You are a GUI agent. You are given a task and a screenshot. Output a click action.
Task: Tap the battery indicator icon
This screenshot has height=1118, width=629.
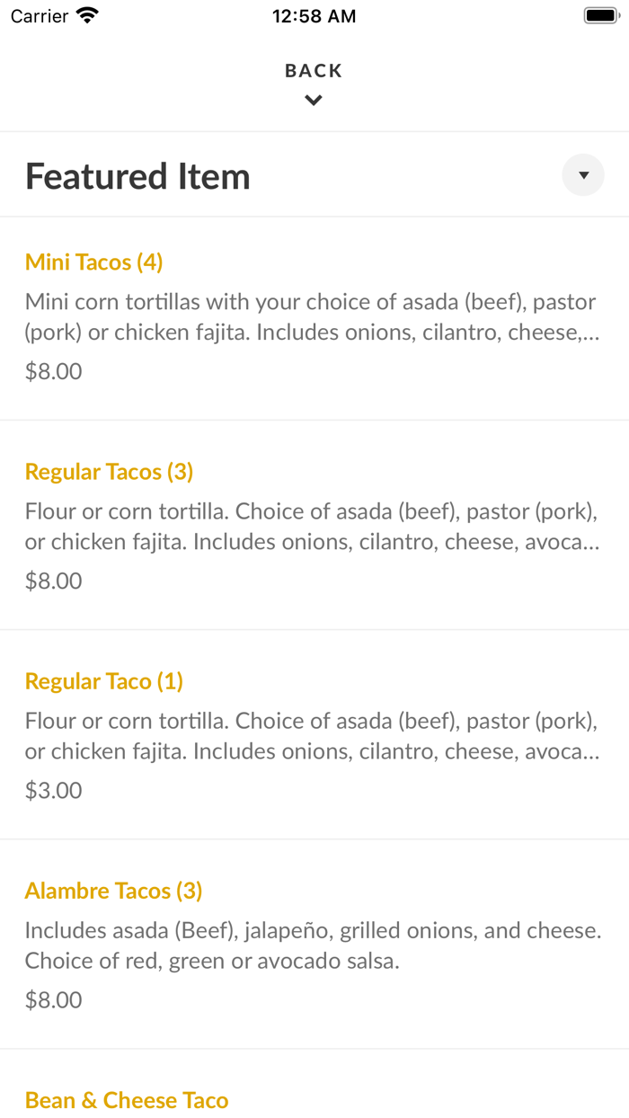[x=601, y=14]
